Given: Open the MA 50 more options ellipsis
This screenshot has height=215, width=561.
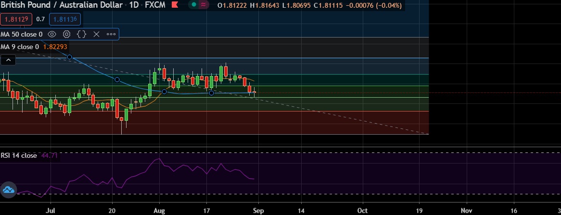Looking at the screenshot, I should click(111, 34).
